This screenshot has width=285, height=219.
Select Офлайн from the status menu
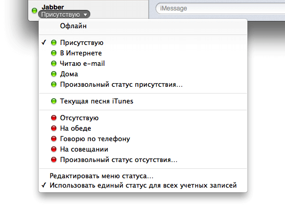click(x=143, y=26)
